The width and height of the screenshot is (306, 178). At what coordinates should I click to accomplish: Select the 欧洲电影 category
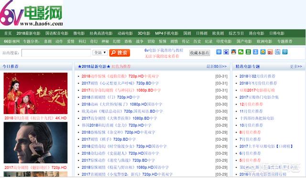(264, 42)
